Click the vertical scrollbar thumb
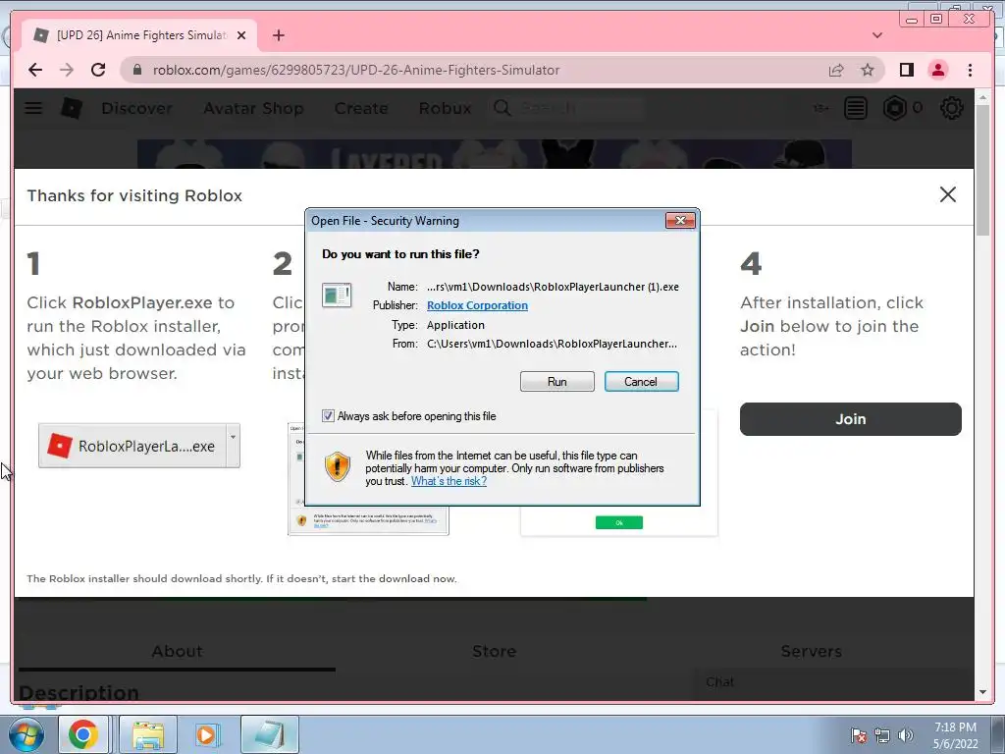 [982, 169]
